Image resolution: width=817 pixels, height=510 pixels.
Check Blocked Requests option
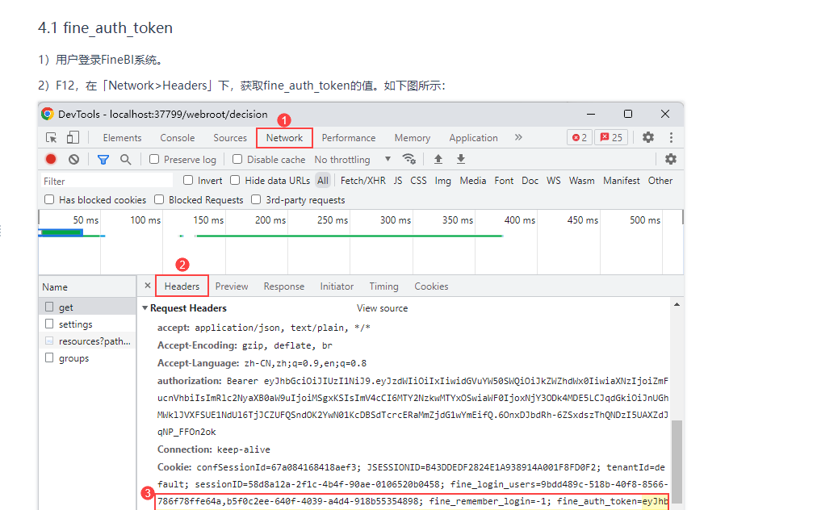coord(159,199)
